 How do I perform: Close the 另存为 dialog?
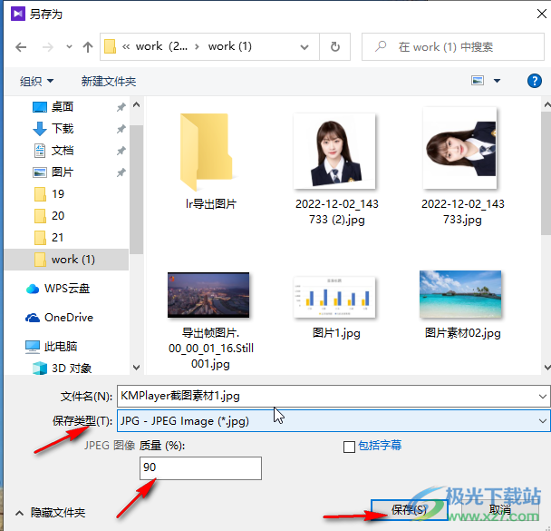tap(542, 15)
